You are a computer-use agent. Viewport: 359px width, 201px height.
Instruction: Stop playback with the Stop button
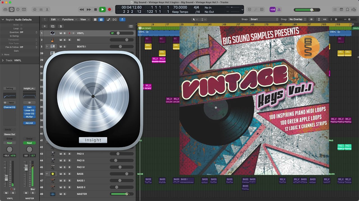click(96, 9)
